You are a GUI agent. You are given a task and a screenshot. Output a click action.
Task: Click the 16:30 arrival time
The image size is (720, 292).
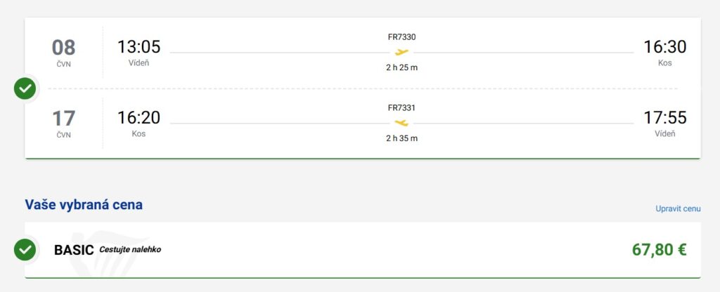(x=664, y=47)
